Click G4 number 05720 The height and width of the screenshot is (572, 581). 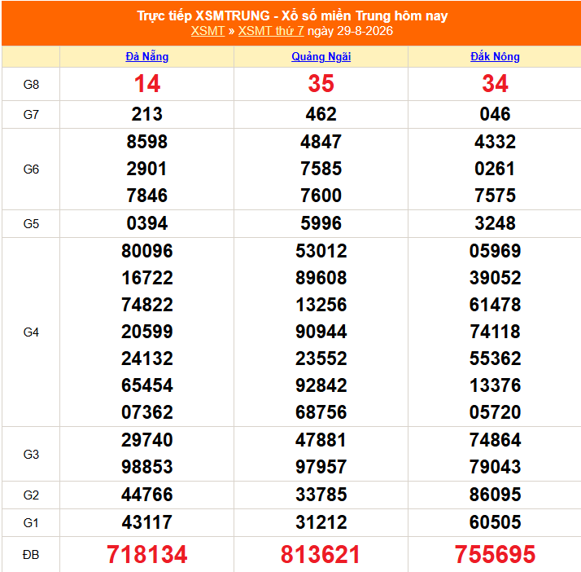(495, 412)
